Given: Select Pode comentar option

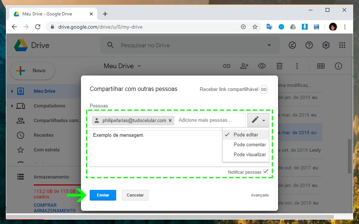Looking at the screenshot, I should tap(246, 144).
